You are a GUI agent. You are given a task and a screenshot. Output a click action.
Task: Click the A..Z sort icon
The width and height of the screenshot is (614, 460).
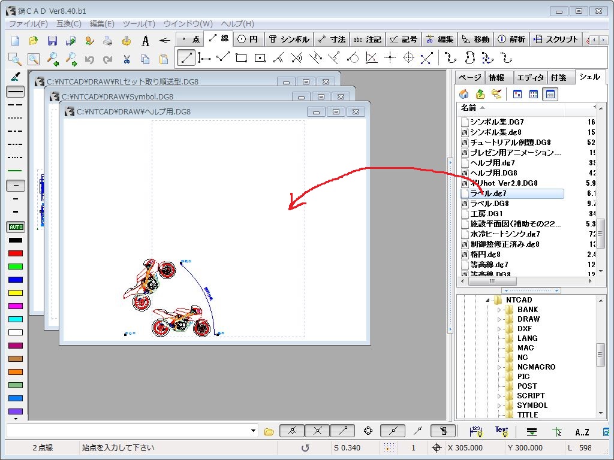582,431
